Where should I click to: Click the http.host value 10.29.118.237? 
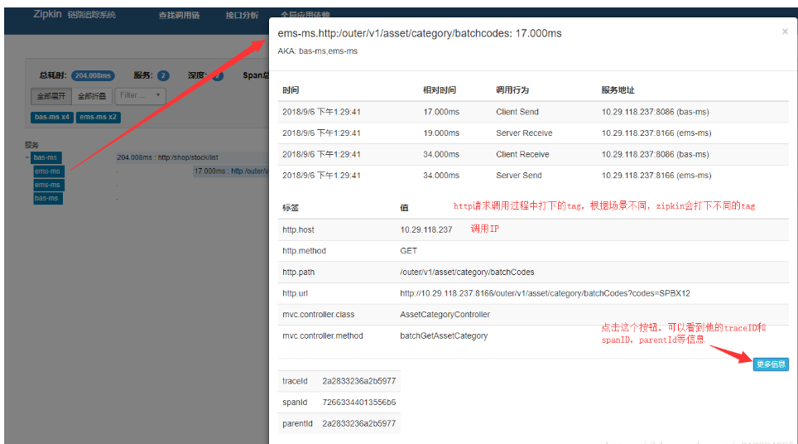426,229
